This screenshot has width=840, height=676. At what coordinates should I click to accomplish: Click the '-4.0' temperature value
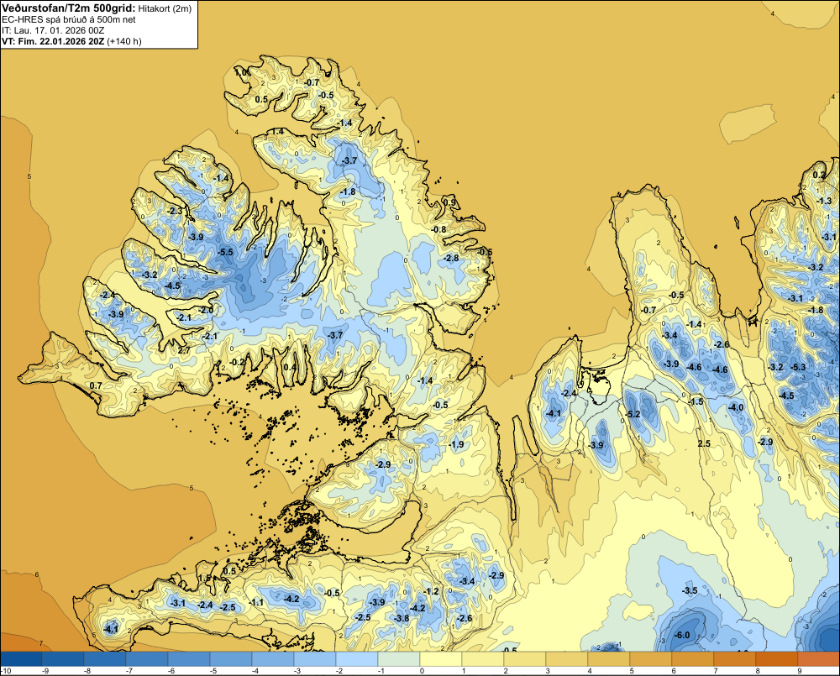(x=736, y=407)
